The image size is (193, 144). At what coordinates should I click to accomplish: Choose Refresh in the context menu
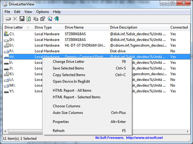point(87,131)
